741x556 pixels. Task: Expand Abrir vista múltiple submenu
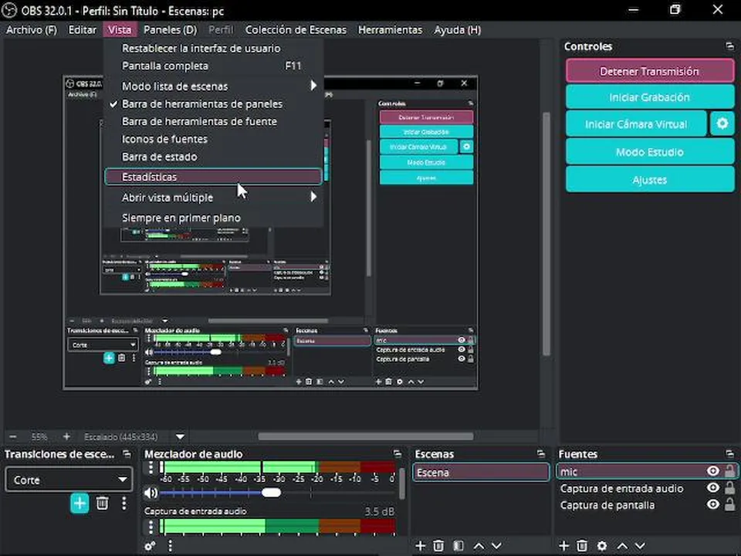point(214,197)
